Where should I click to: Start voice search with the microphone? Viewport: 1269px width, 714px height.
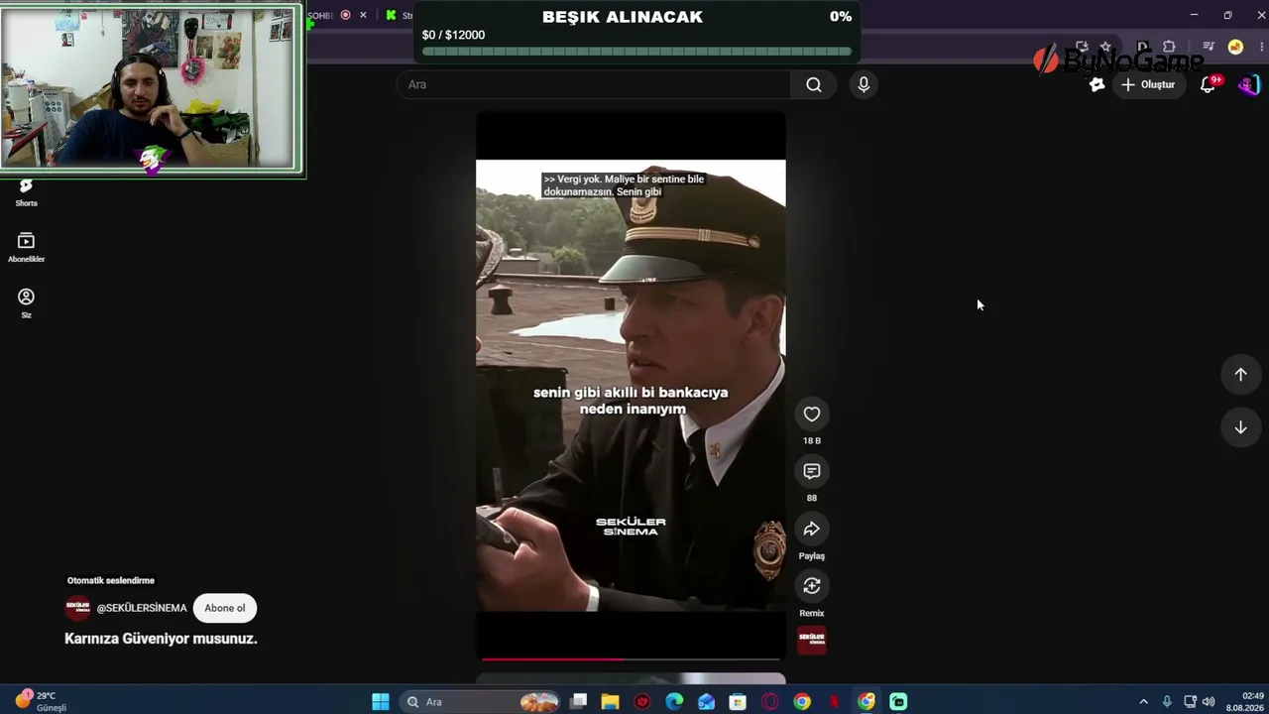coord(864,84)
